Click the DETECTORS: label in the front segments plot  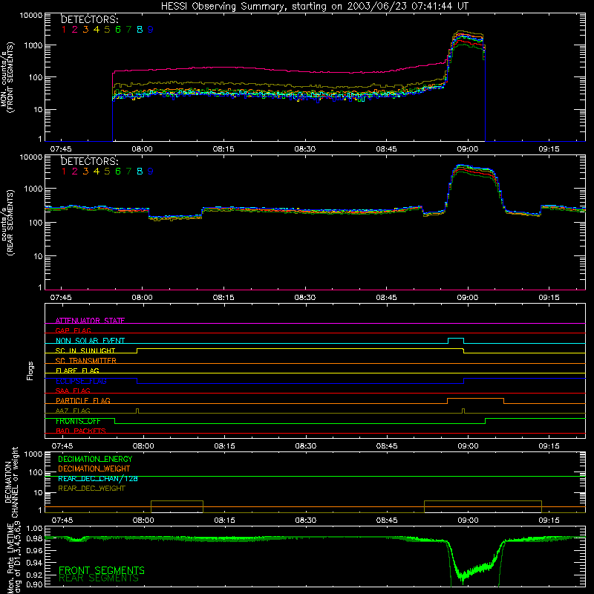click(x=90, y=19)
